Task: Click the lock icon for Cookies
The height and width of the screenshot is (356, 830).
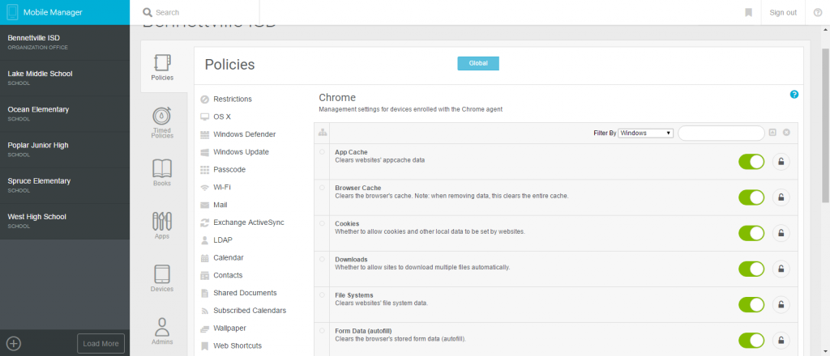Action: [x=781, y=233]
